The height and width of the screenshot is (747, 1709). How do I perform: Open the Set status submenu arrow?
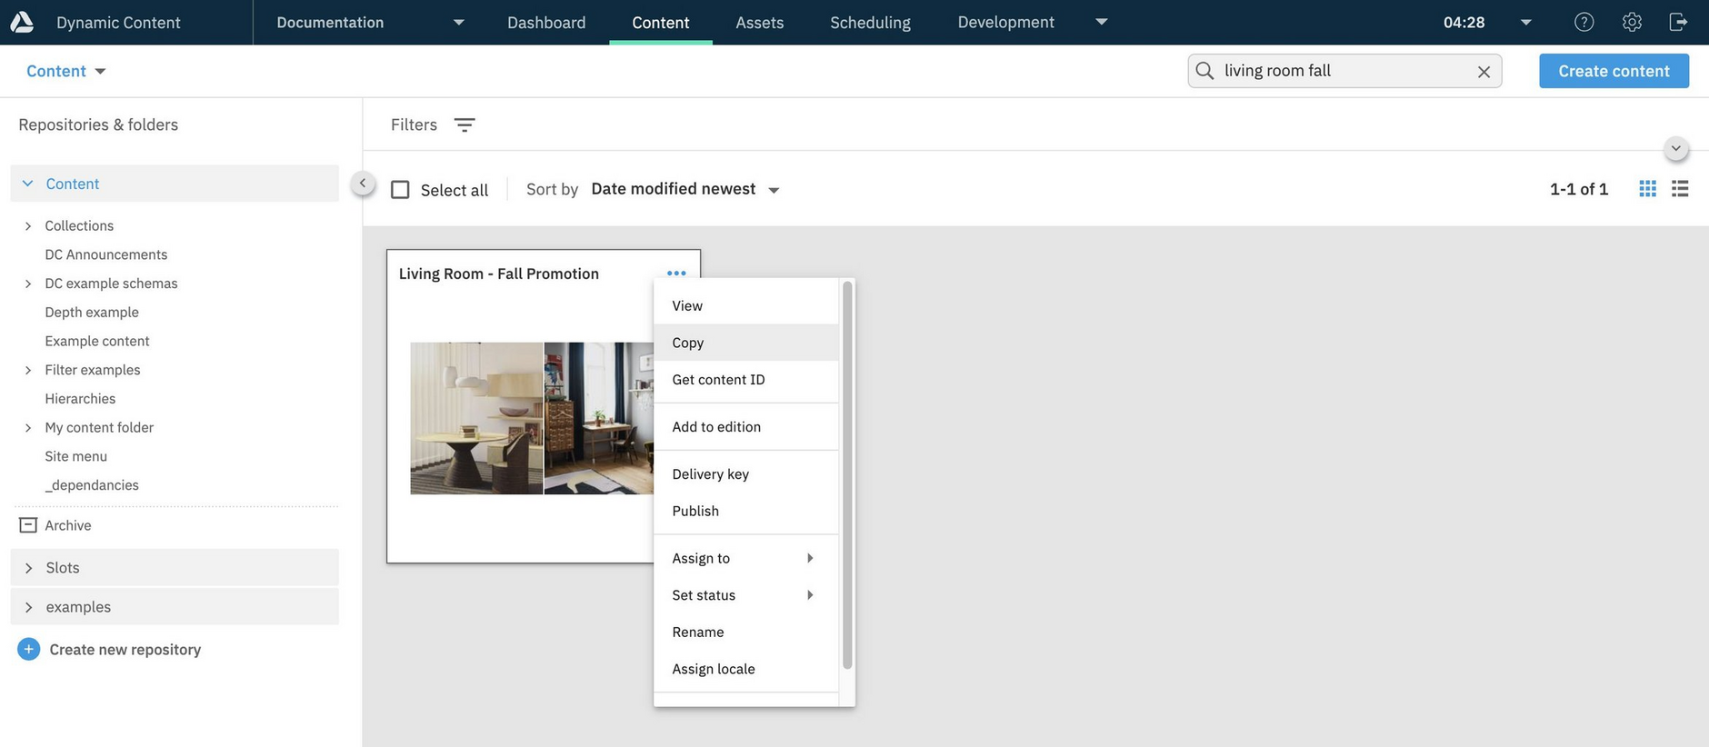pos(809,595)
